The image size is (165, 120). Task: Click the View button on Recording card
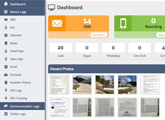[161, 35]
